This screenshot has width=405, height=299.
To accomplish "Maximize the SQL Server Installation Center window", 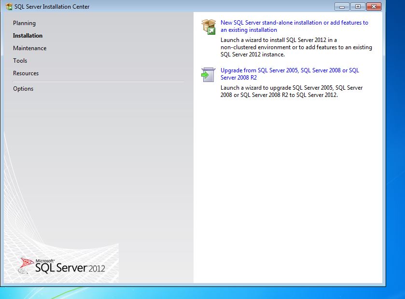I will click(358, 7).
